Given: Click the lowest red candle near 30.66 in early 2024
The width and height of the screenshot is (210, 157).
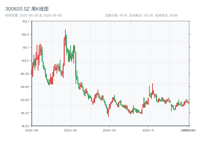Looking at the screenshot, I should click(x=108, y=113).
